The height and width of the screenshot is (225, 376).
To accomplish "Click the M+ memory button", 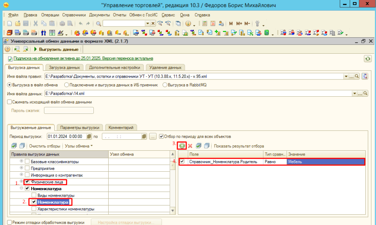I will click(239, 24).
